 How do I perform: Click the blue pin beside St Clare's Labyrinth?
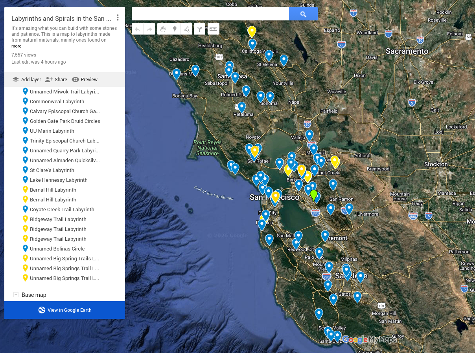tap(26, 170)
